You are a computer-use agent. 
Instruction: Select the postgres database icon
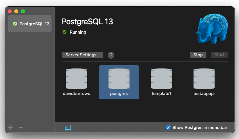[x=119, y=79]
